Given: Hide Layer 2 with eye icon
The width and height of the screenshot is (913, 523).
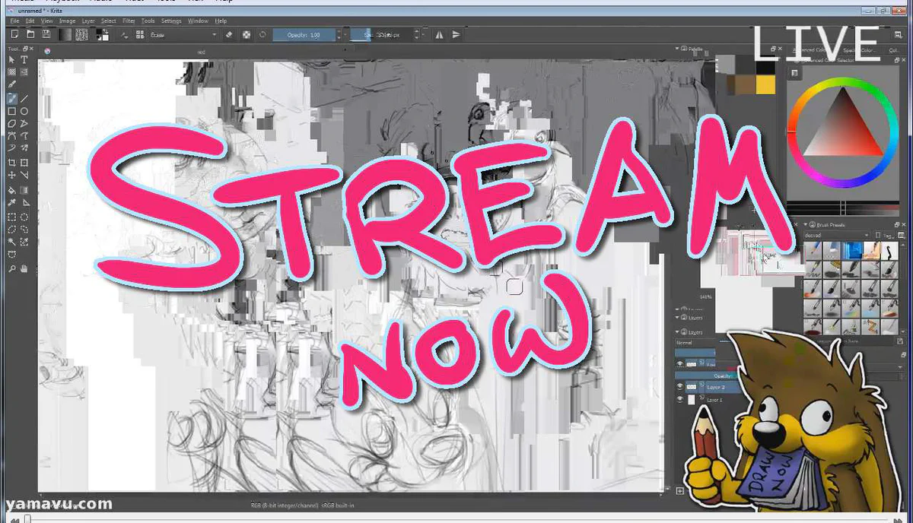Looking at the screenshot, I should pos(680,386).
